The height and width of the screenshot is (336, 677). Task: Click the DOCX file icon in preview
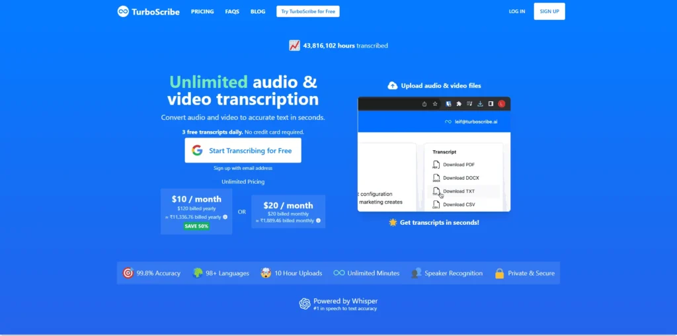click(436, 178)
